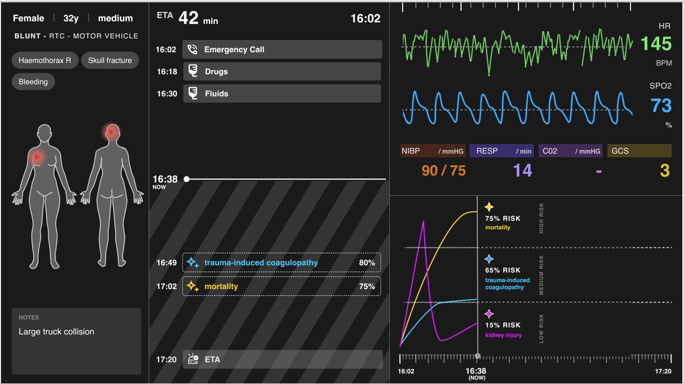Image resolution: width=684 pixels, height=384 pixels.
Task: Click the heart rate value 145
Action: (656, 44)
